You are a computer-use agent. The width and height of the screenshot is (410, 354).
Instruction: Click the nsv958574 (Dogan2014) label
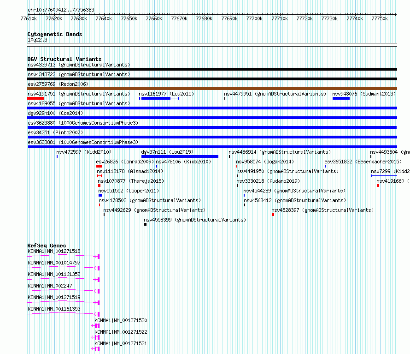(x=265, y=162)
